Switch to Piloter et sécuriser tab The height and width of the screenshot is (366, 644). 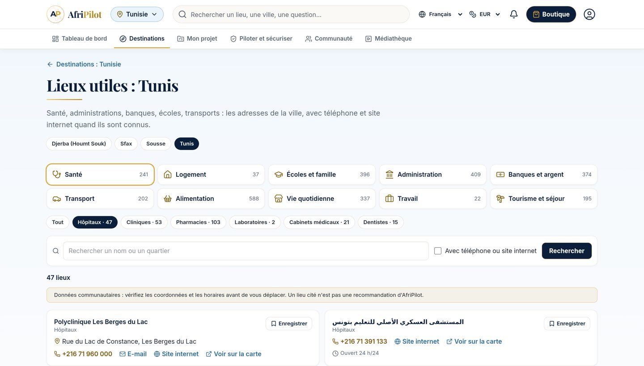261,39
